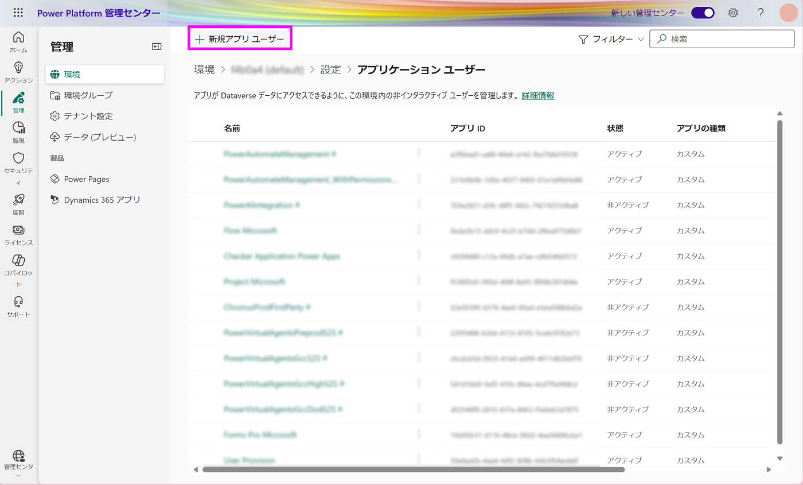Click the table's scroll-left arrow
Screen dimensions: 803x485
click(x=195, y=470)
